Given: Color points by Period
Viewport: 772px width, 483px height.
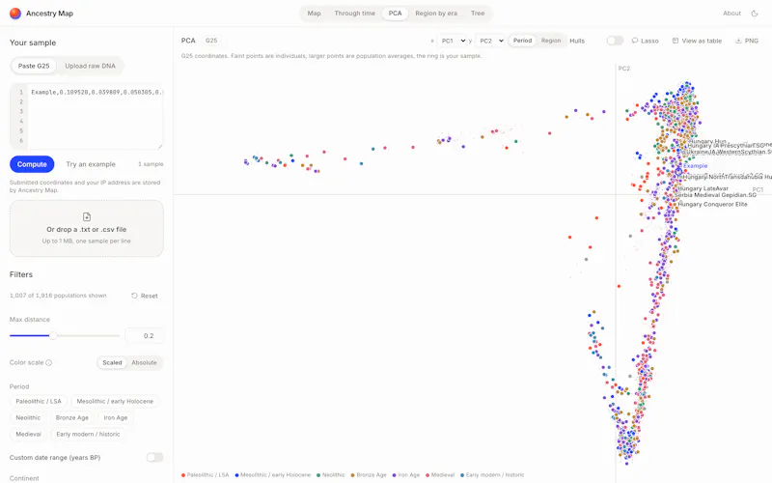Looking at the screenshot, I should [x=522, y=41].
